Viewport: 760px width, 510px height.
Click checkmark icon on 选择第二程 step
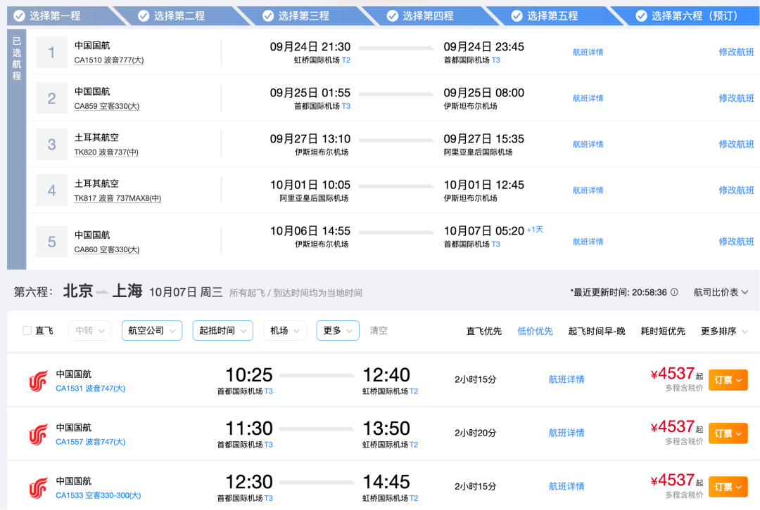click(x=144, y=16)
